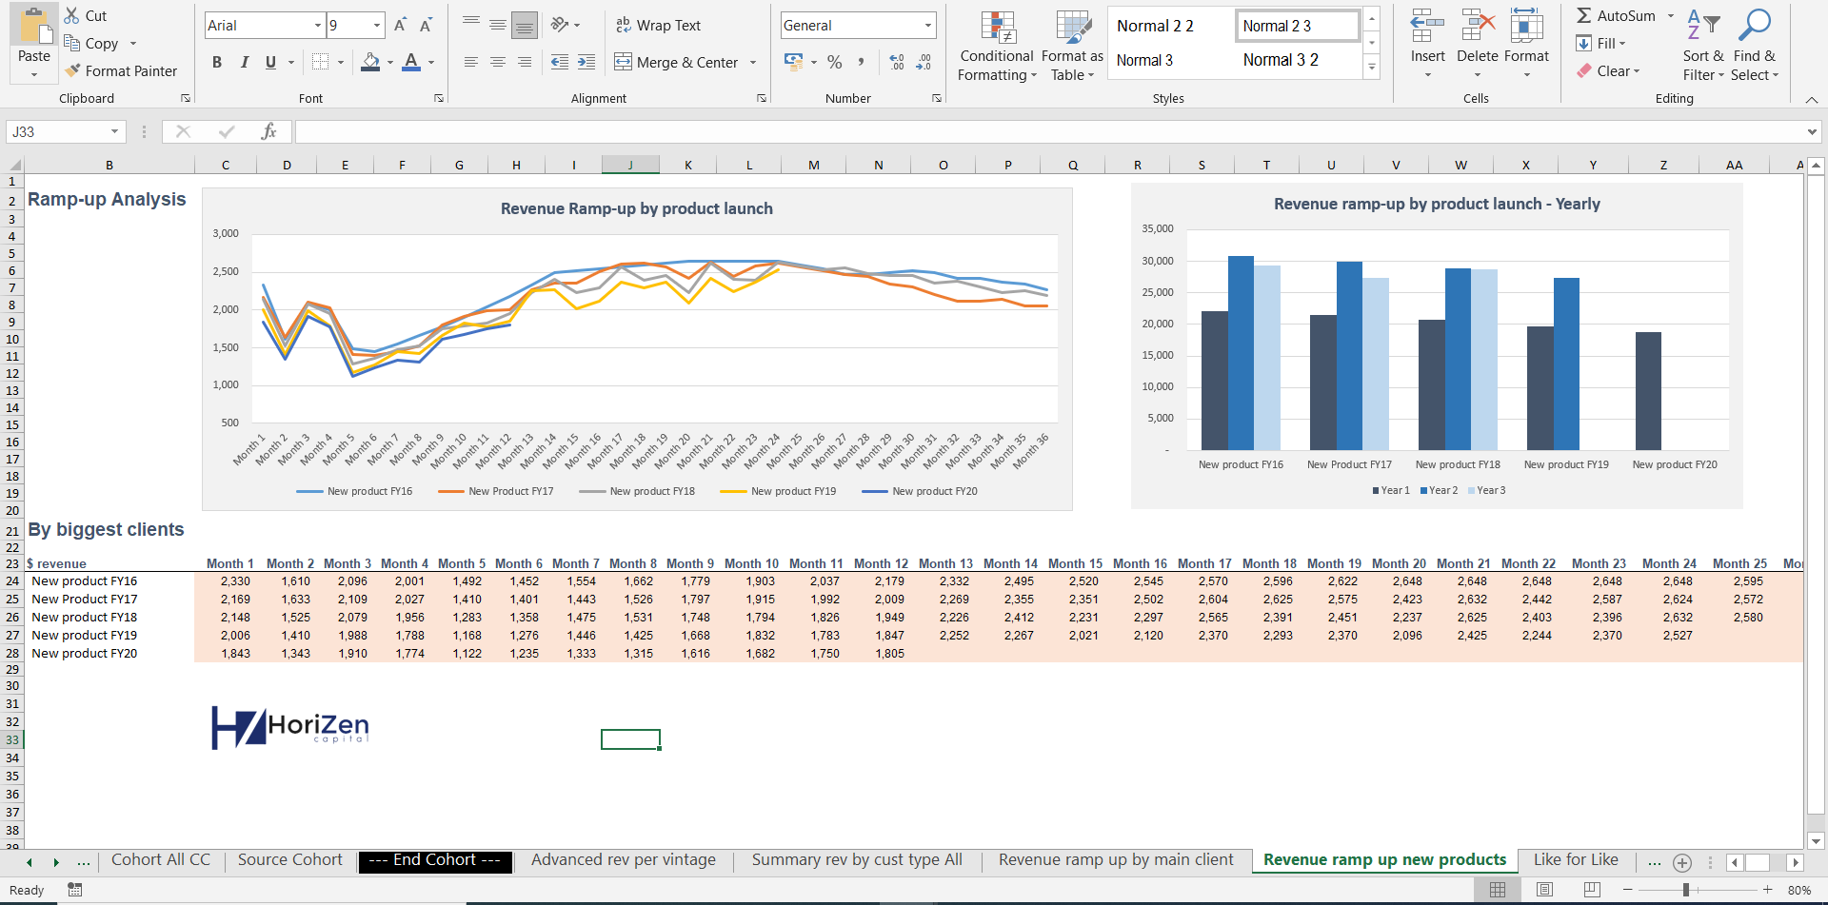The height and width of the screenshot is (905, 1828).
Task: Toggle Underline formatting
Action: [270, 62]
